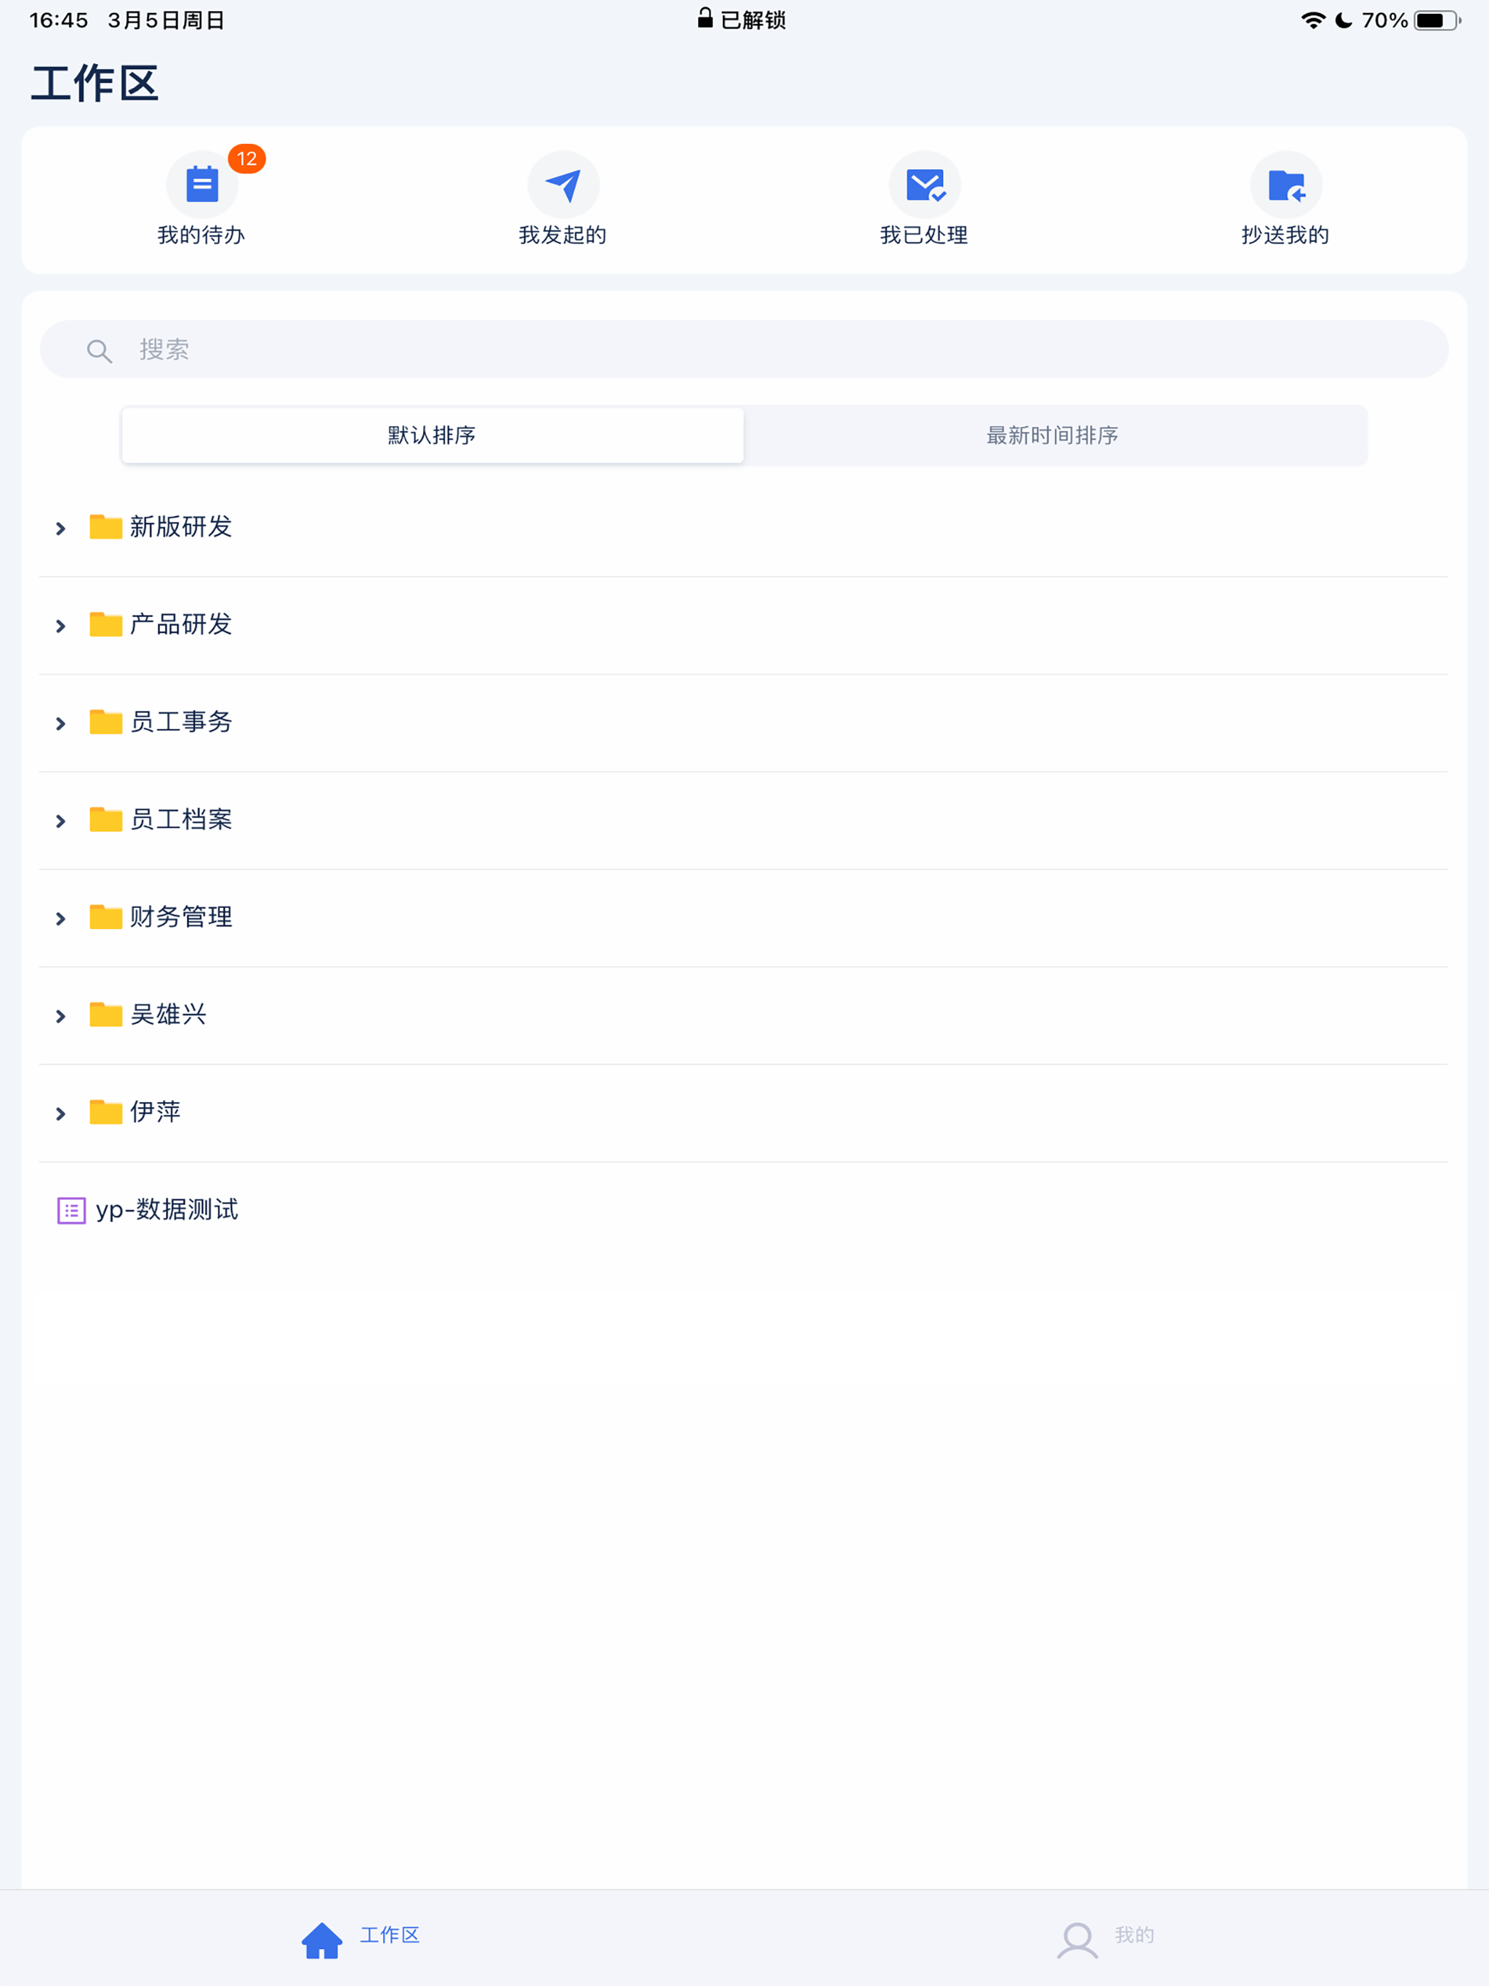The image size is (1489, 1986).
Task: Tap the person icon in bottom bar
Action: [x=1077, y=1940]
